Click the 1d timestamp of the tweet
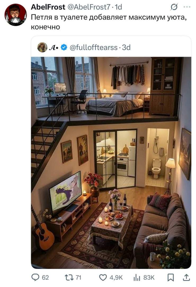This screenshot has width=196, height=287. coord(118,7)
